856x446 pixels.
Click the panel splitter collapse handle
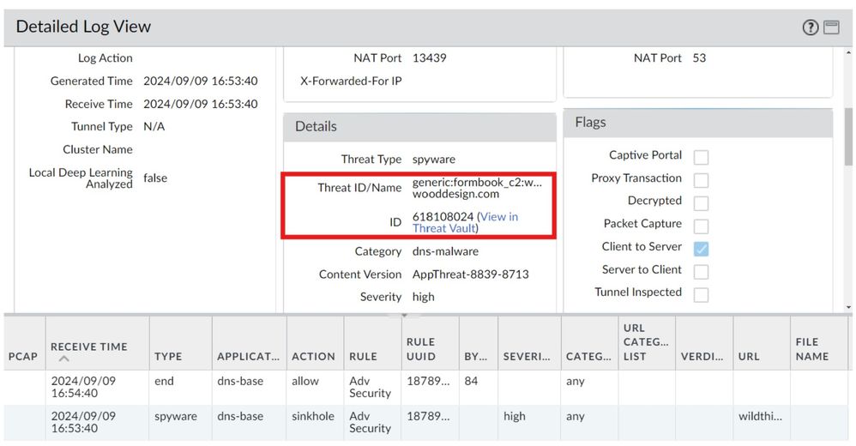tap(404, 315)
